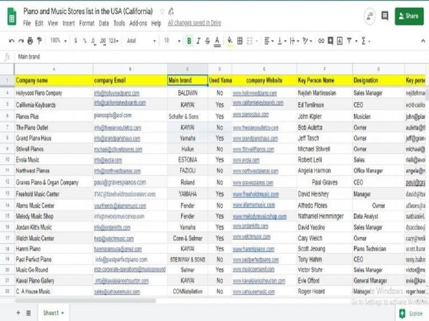429x321 pixels.
Task: Star the document title
Action: (x=162, y=11)
